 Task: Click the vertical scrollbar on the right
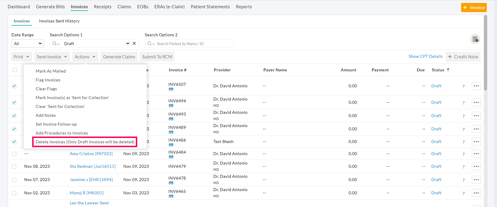[x=485, y=53]
